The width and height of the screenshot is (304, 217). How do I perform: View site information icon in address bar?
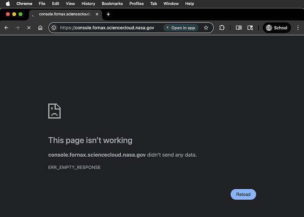click(54, 28)
